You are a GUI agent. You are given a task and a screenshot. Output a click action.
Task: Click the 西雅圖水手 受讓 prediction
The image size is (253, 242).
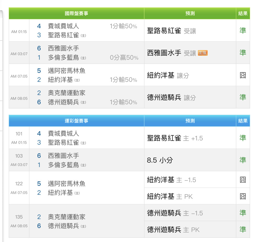pyautogui.click(x=172, y=53)
